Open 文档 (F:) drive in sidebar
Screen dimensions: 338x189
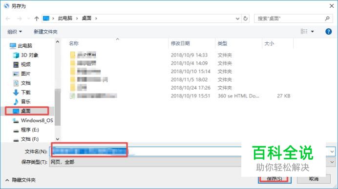click(x=26, y=139)
